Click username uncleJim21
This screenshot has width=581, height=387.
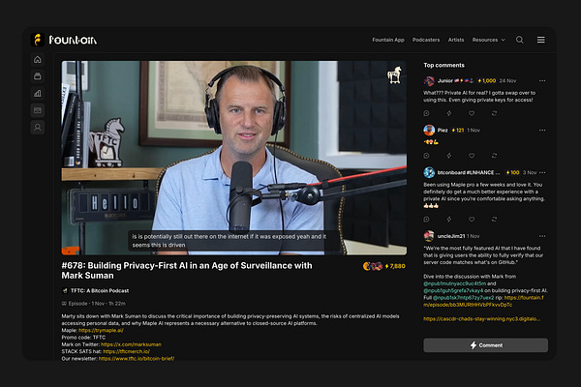(451, 236)
